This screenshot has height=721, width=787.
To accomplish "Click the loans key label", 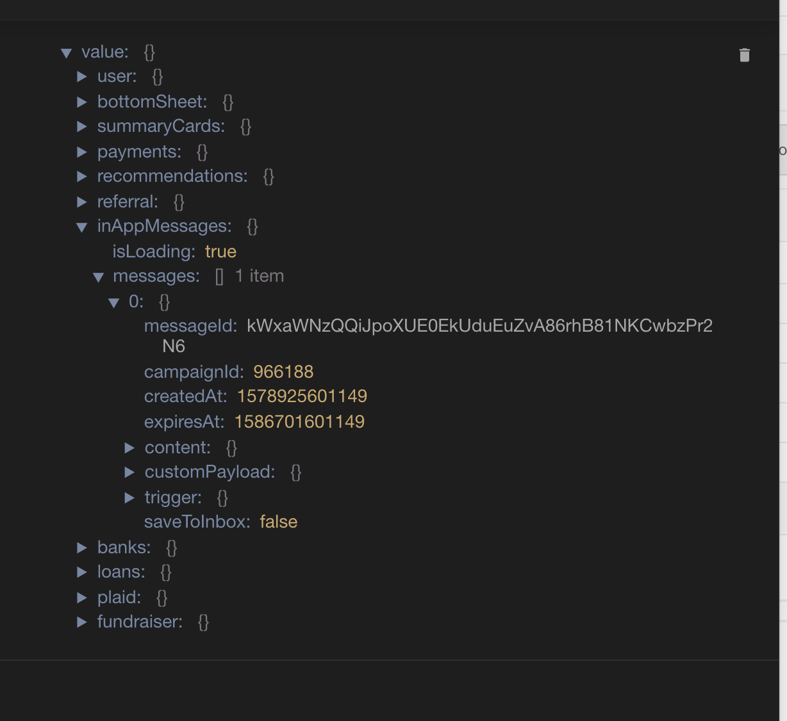I will (x=121, y=572).
